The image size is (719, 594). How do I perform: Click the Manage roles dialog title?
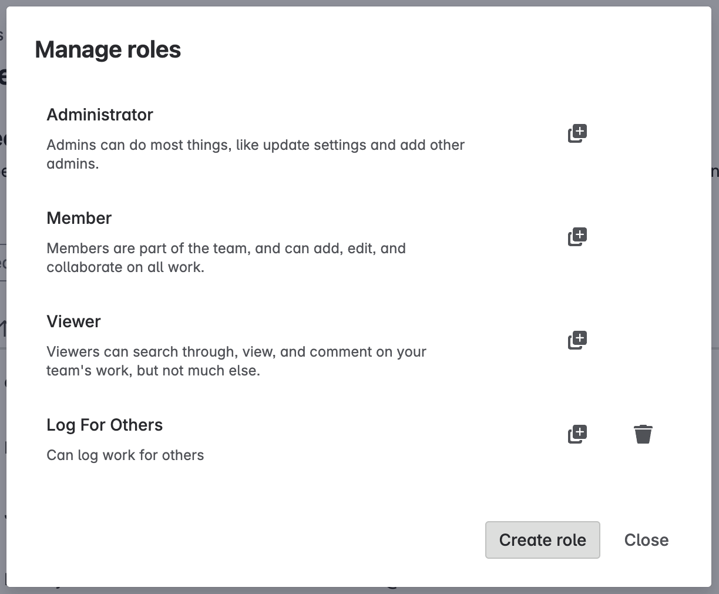click(108, 49)
